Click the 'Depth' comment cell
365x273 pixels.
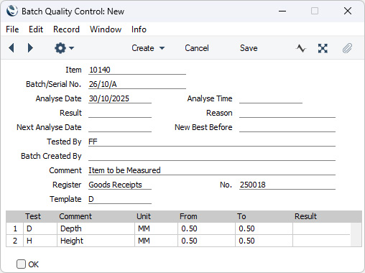point(96,228)
